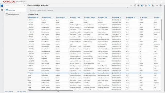Image resolution: width=165 pixels, height=93 pixels.
Task: Open the bar chart visualization icon
Action: (x=135, y=5)
